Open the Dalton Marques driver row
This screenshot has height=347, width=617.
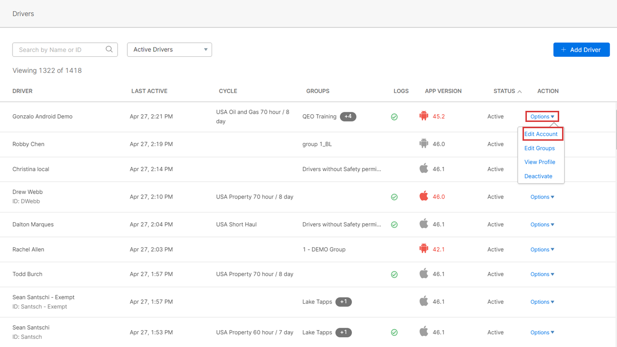click(x=33, y=225)
